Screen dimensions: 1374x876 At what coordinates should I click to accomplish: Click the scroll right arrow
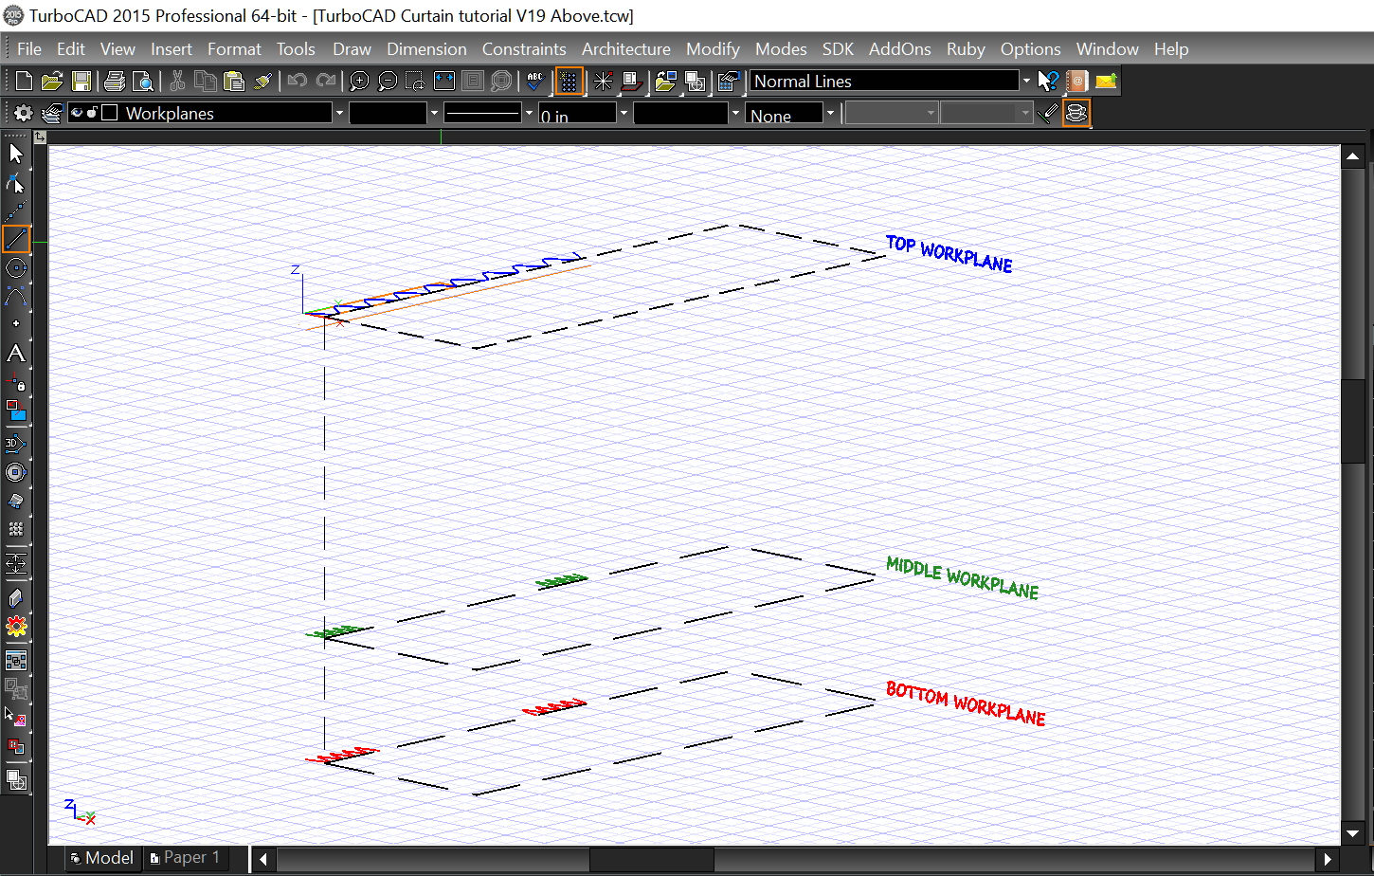point(1329,860)
